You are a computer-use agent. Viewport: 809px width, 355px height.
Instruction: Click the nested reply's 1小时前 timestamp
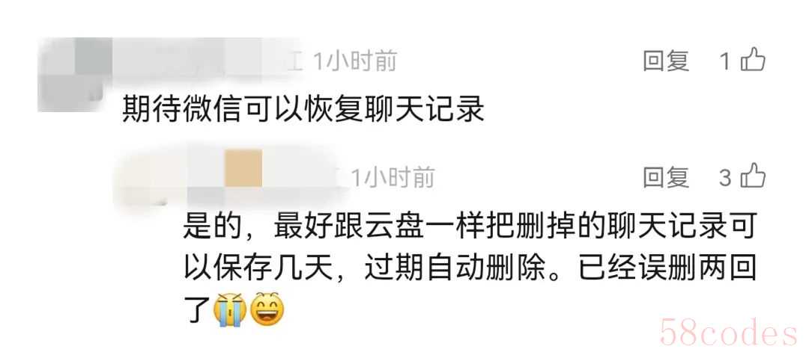[393, 178]
